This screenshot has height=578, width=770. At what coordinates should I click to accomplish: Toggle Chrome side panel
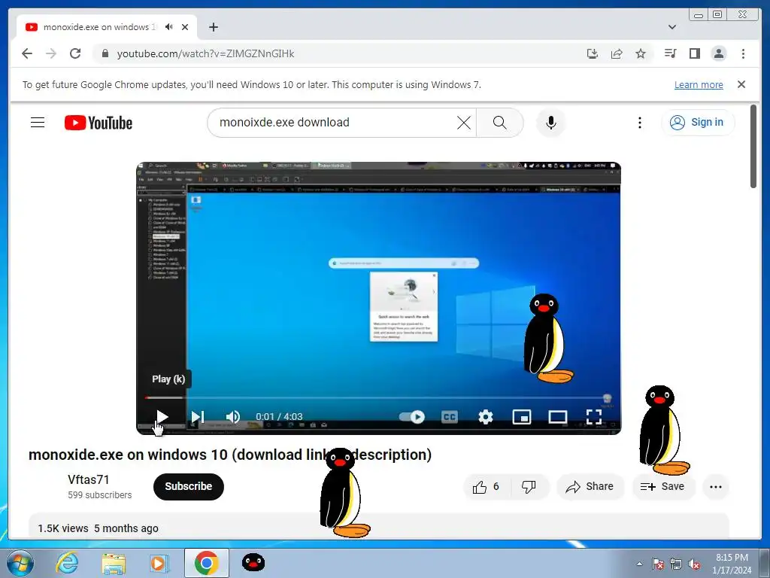[x=694, y=53]
